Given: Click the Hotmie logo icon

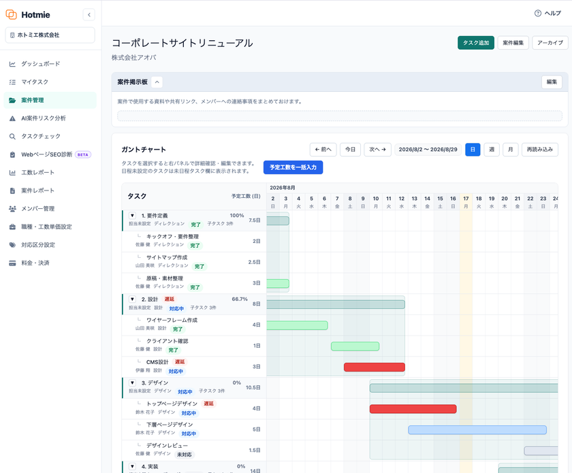Looking at the screenshot, I should point(12,14).
